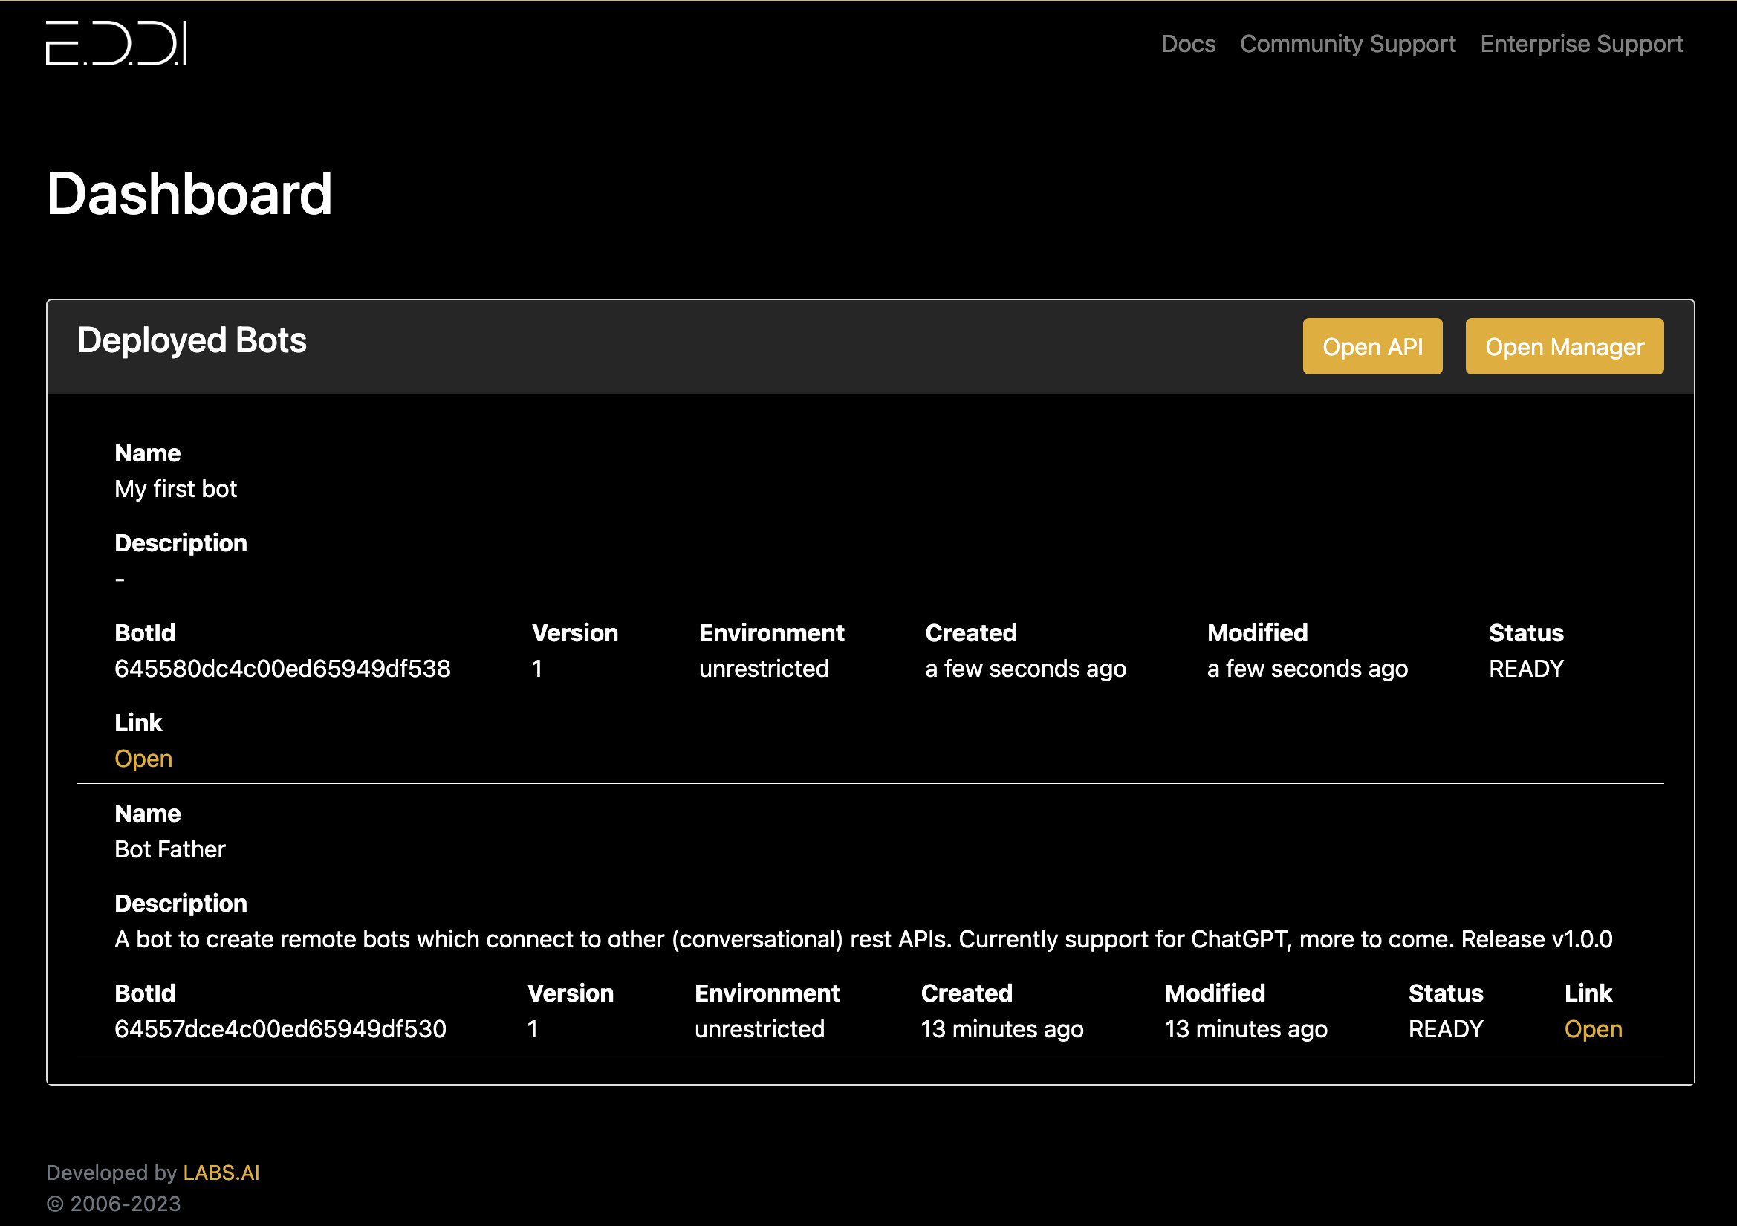Go to Community Support page
Screen dimensions: 1737x1226
(1348, 44)
